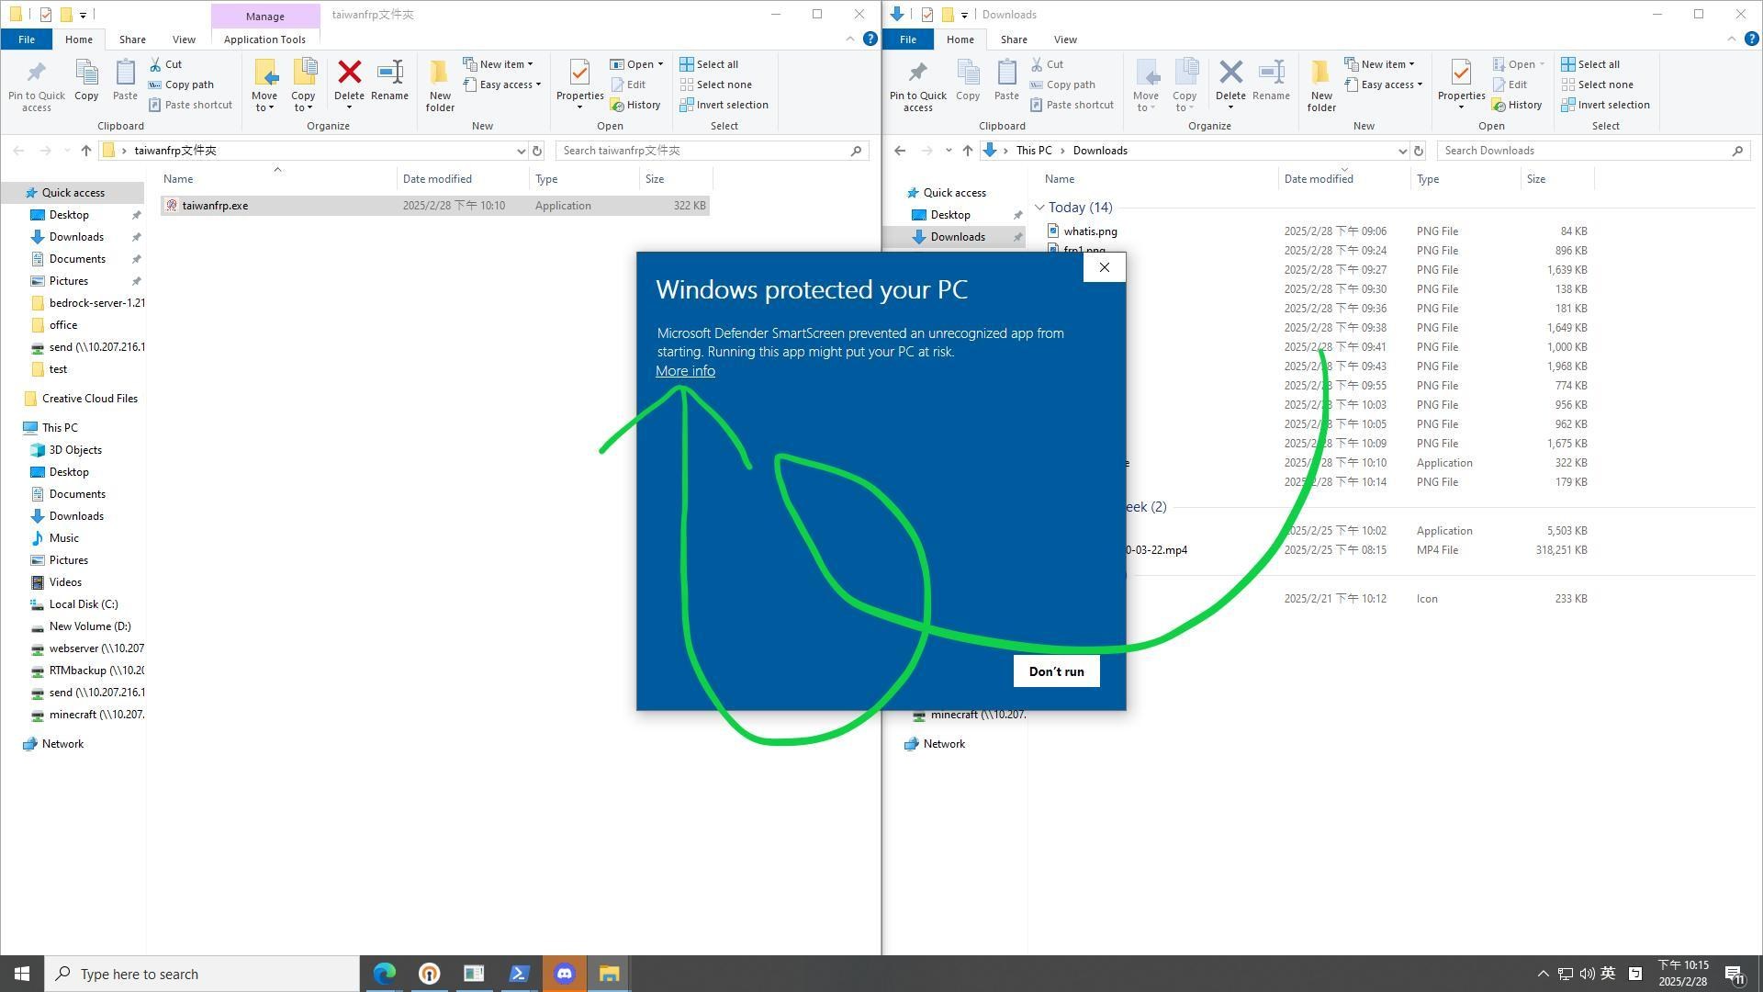This screenshot has width=1763, height=992.
Task: Open New item dropdown in Downloads window
Action: point(1379,64)
